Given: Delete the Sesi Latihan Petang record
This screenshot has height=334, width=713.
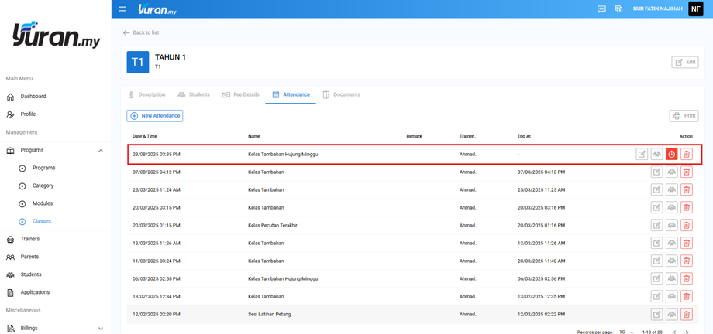Looking at the screenshot, I should [686, 315].
